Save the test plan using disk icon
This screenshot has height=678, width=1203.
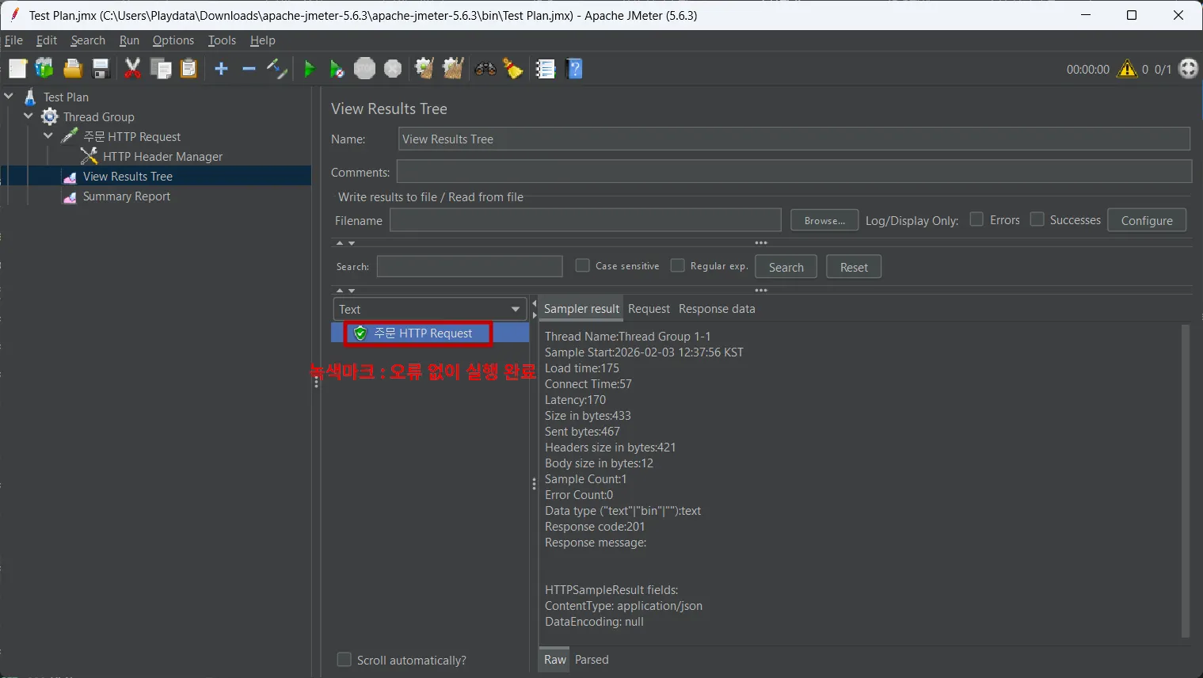pos(101,69)
